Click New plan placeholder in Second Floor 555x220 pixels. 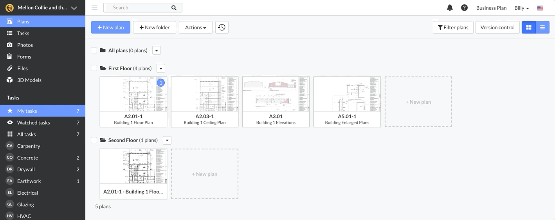(205, 174)
